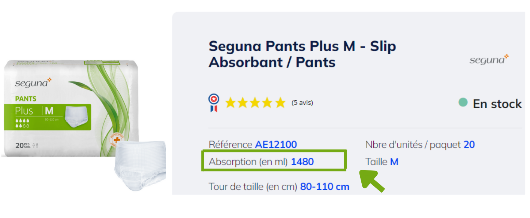Click the Taille M size value
This screenshot has height=218, width=530.
tap(394, 162)
